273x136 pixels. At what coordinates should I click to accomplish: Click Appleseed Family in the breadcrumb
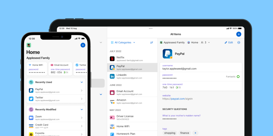click(174, 43)
